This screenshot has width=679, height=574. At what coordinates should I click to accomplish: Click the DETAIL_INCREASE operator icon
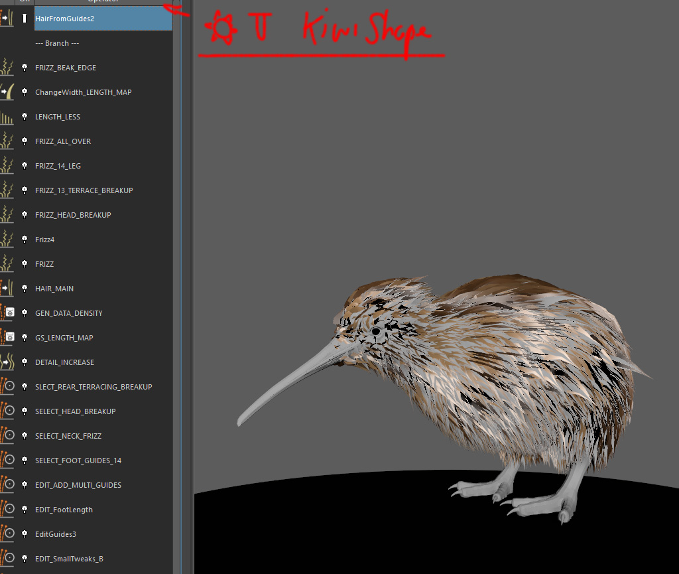click(7, 362)
